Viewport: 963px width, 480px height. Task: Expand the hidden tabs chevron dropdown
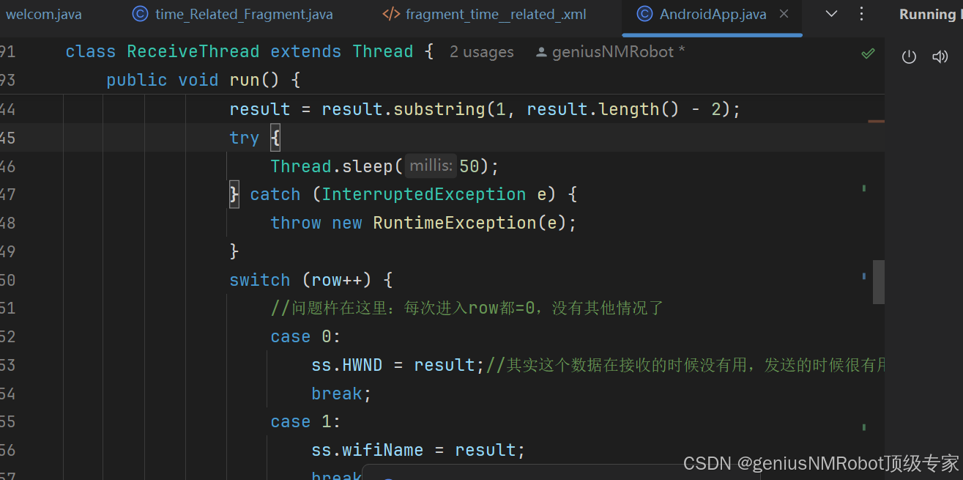[x=831, y=13]
